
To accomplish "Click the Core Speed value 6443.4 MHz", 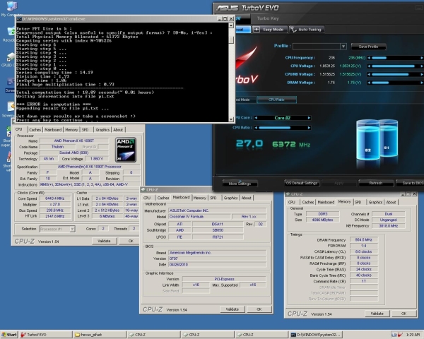I will [55, 198].
